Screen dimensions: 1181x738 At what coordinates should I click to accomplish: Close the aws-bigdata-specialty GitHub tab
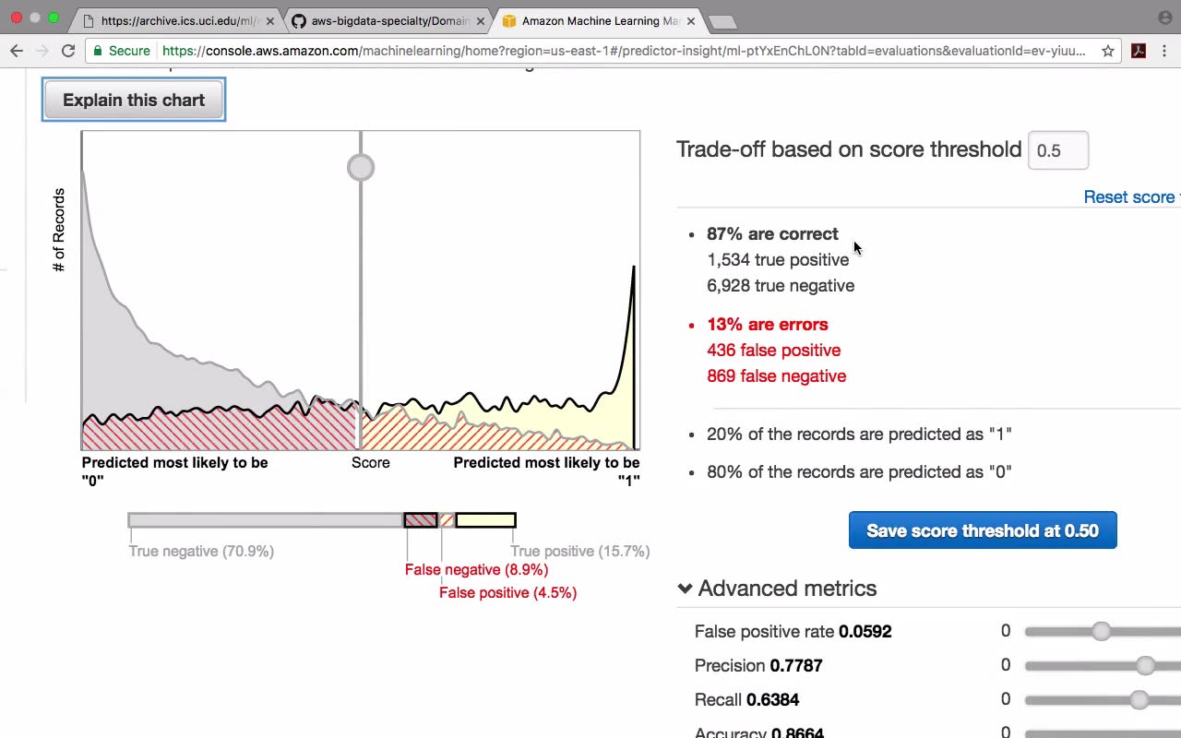coord(481,20)
